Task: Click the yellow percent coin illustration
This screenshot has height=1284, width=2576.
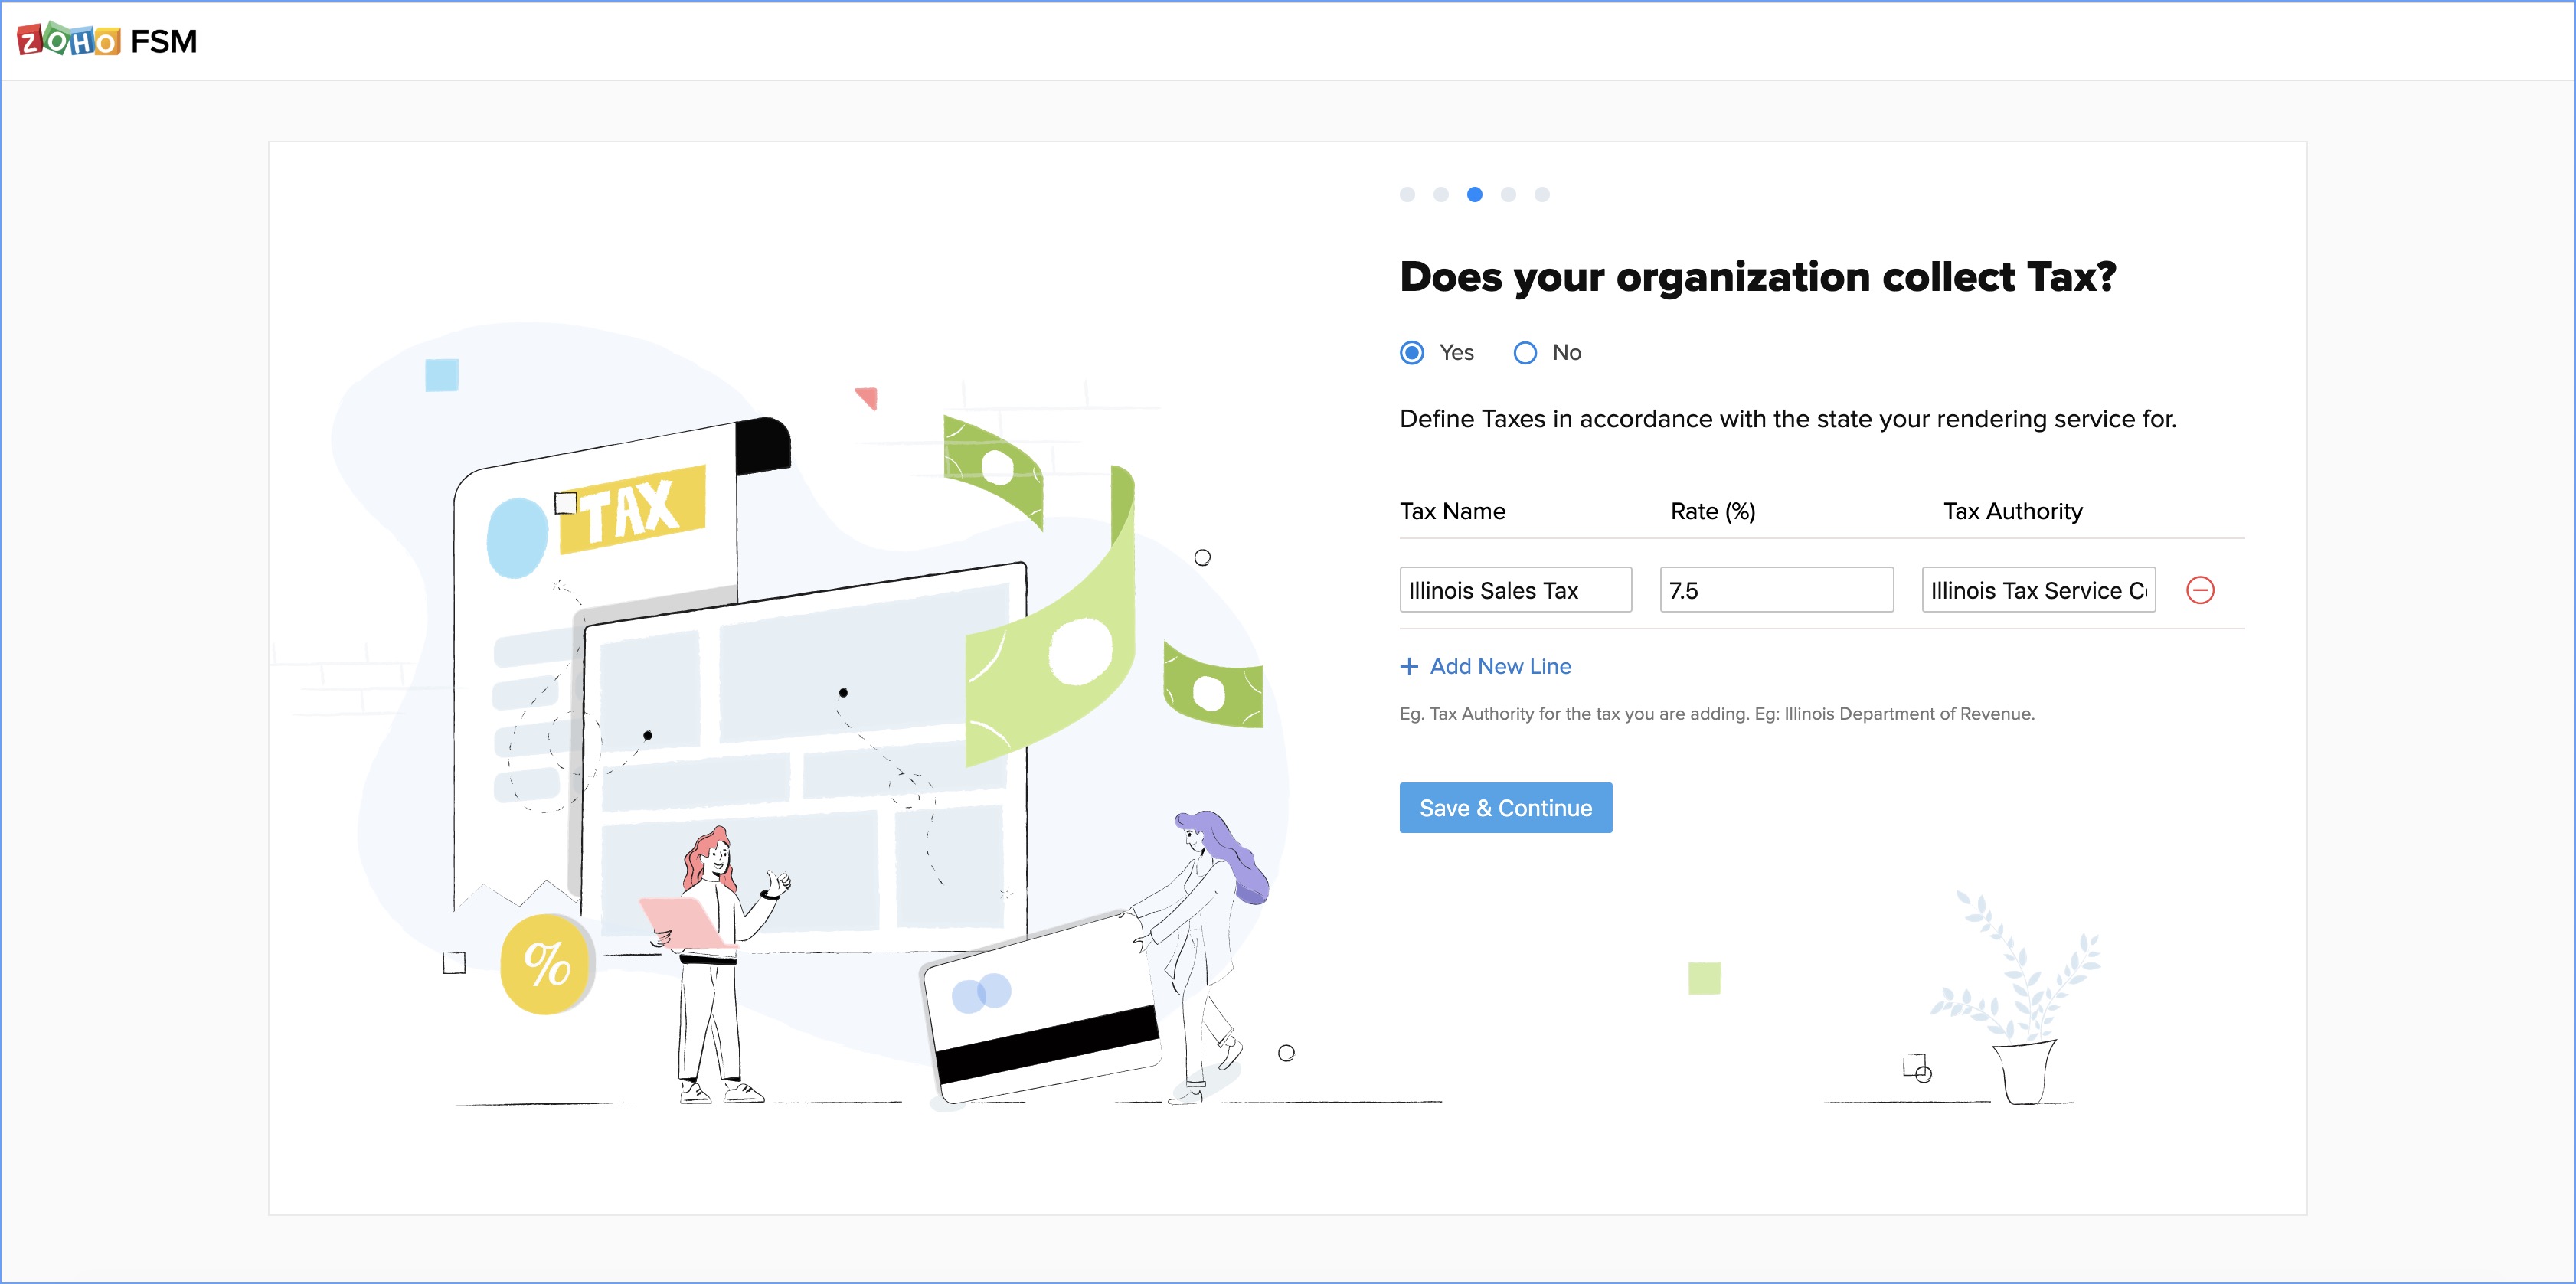Action: [546, 964]
